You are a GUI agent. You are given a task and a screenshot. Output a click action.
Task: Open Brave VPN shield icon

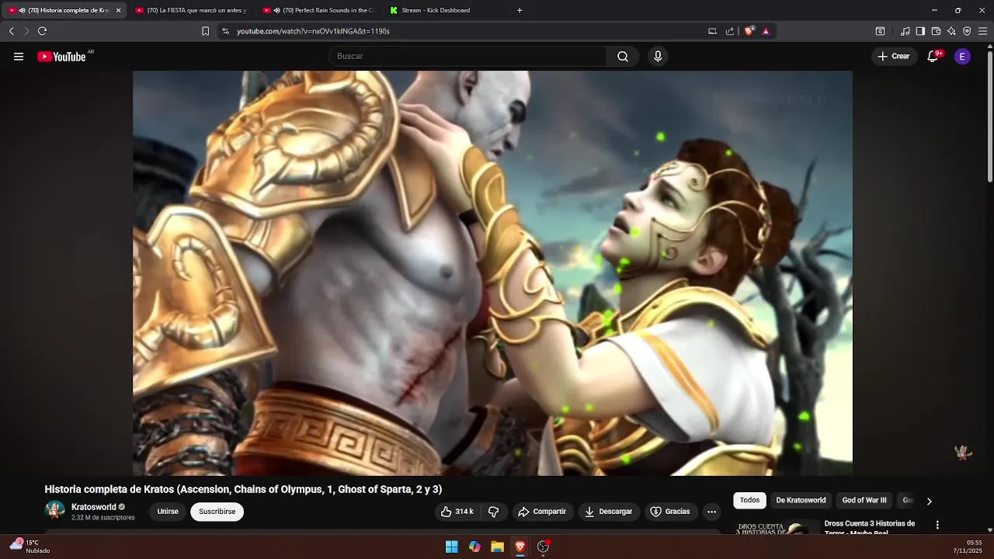pos(967,31)
